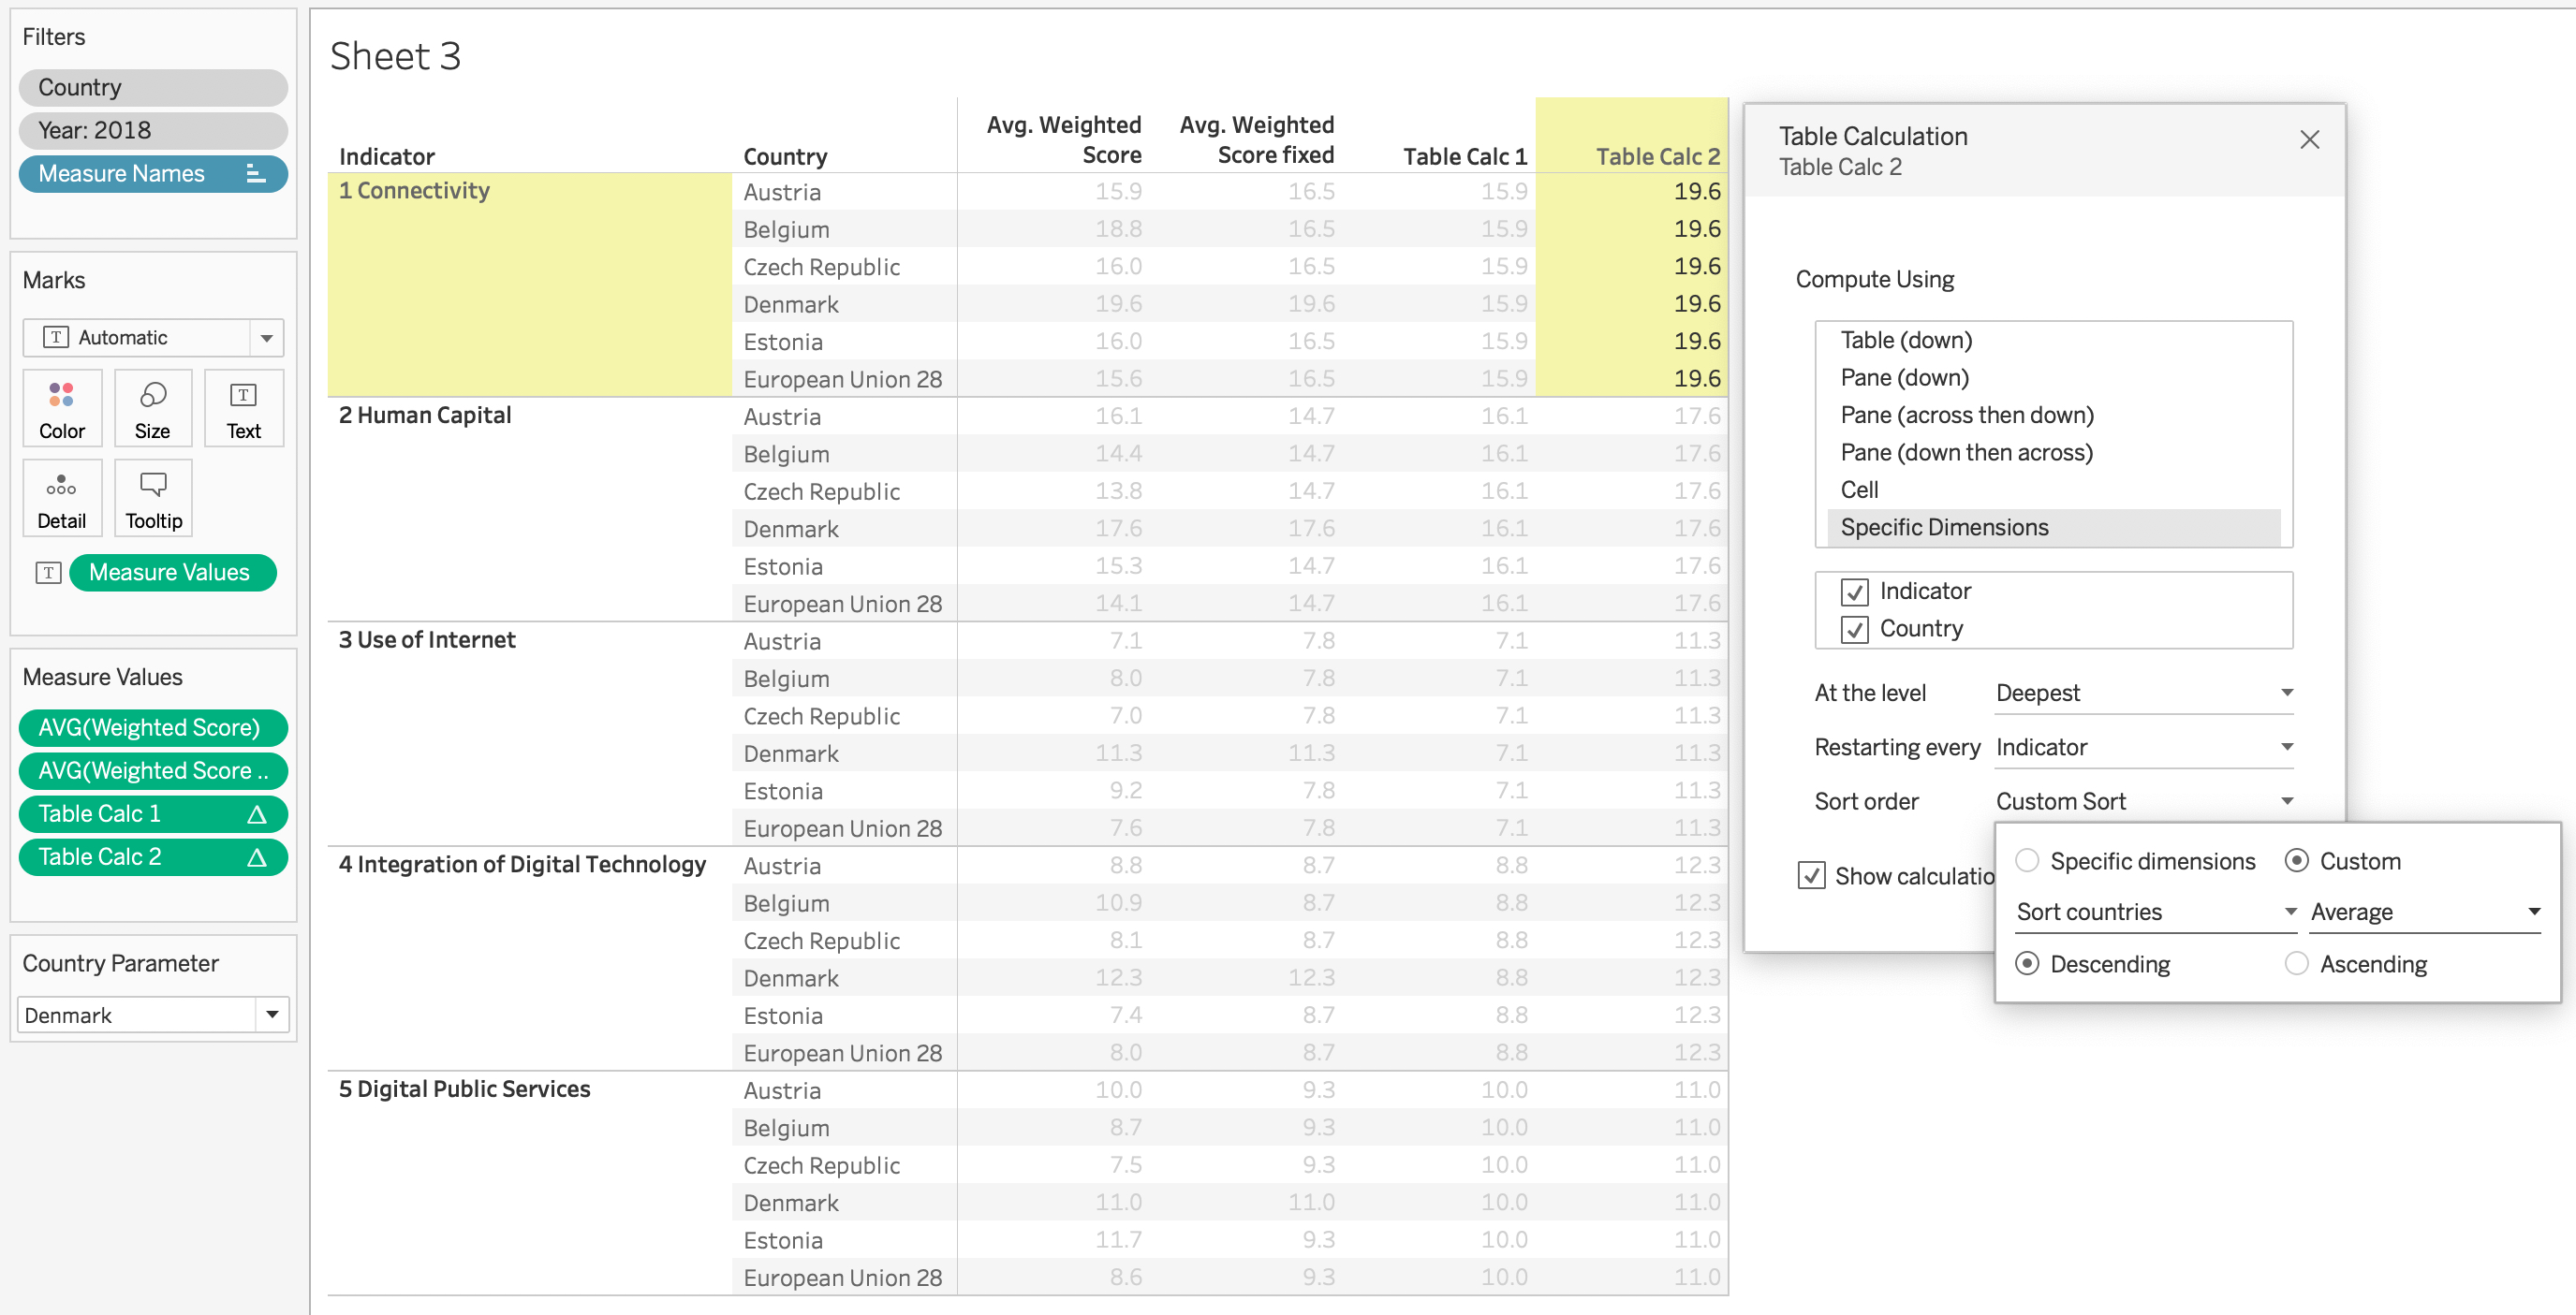Open the Color marks card
The image size is (2576, 1315).
click(x=62, y=409)
